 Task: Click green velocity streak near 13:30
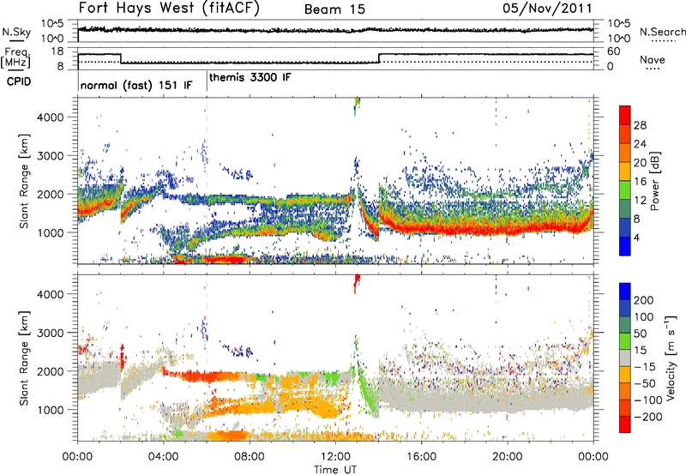[x=369, y=396]
